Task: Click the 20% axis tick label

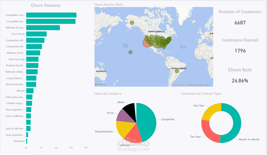Action: (86, 148)
